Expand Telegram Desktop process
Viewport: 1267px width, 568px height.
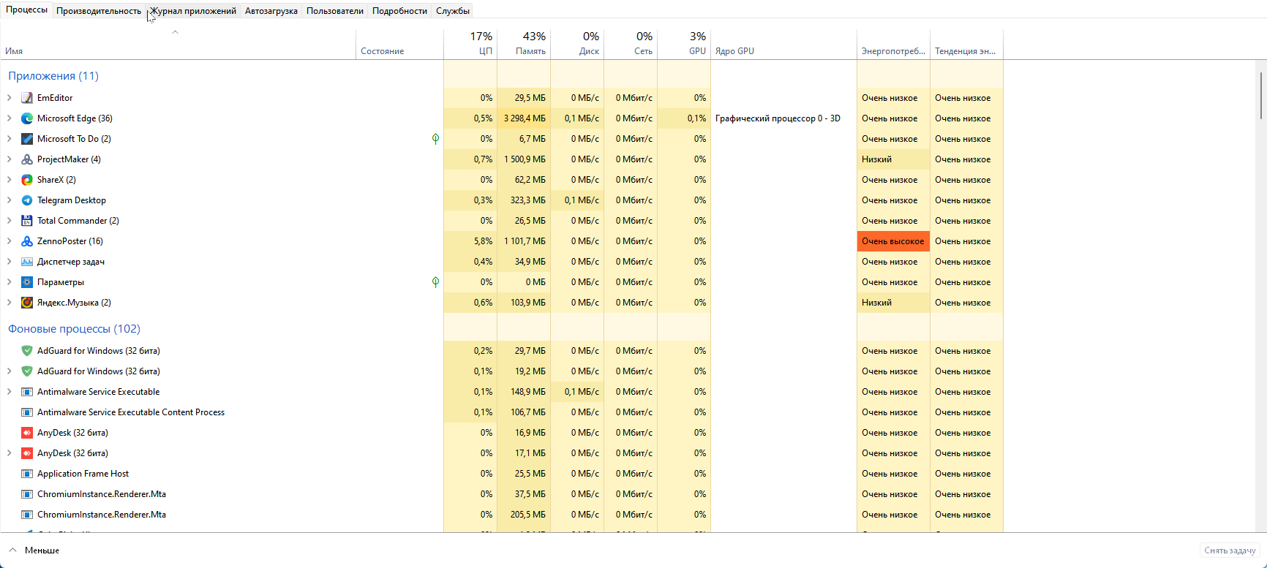click(9, 200)
